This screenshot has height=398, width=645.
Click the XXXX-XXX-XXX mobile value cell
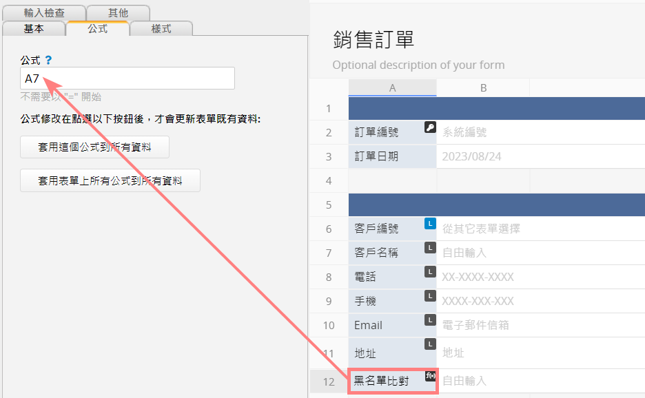click(541, 301)
